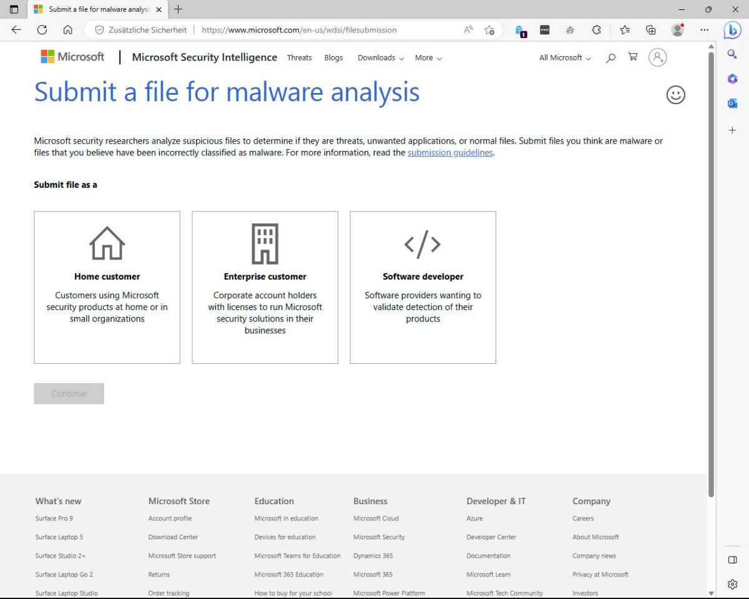Open the Download Center footer link
The image size is (749, 599).
(x=174, y=537)
